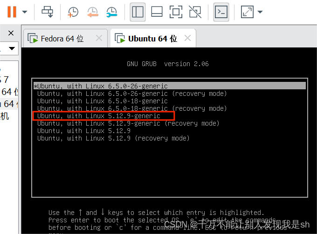The width and height of the screenshot is (317, 234).
Task: Select Linux 6.5.0-26-generic recovery mode entry
Action: coord(132,94)
